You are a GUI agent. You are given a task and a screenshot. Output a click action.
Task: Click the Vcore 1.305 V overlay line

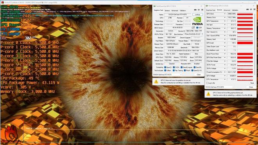point(16,87)
